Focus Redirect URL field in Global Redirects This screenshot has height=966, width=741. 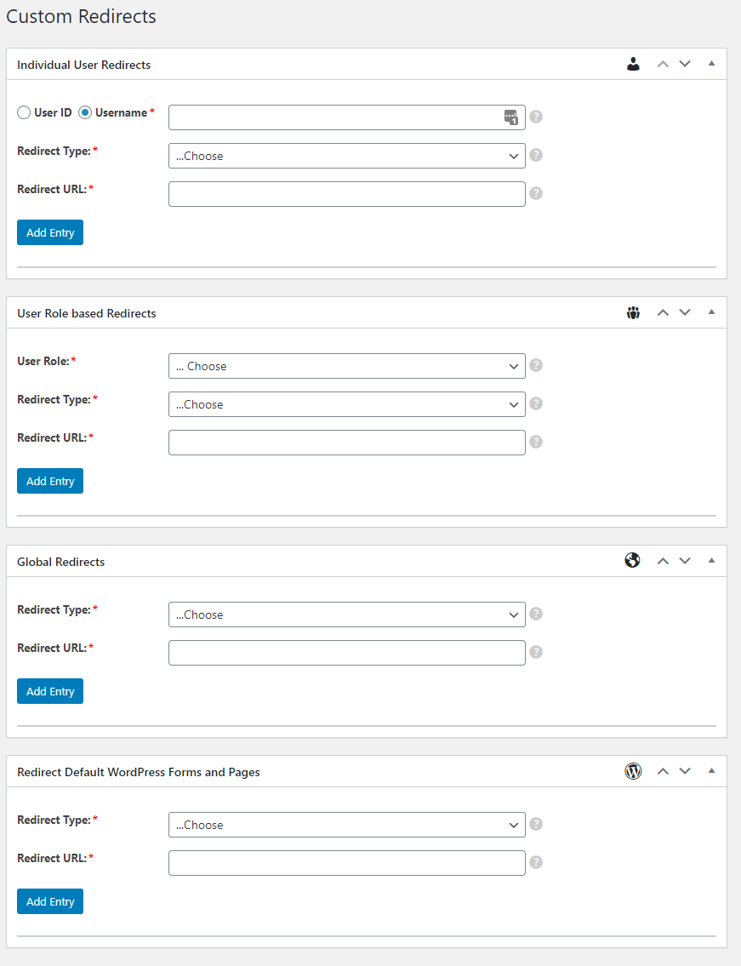347,653
